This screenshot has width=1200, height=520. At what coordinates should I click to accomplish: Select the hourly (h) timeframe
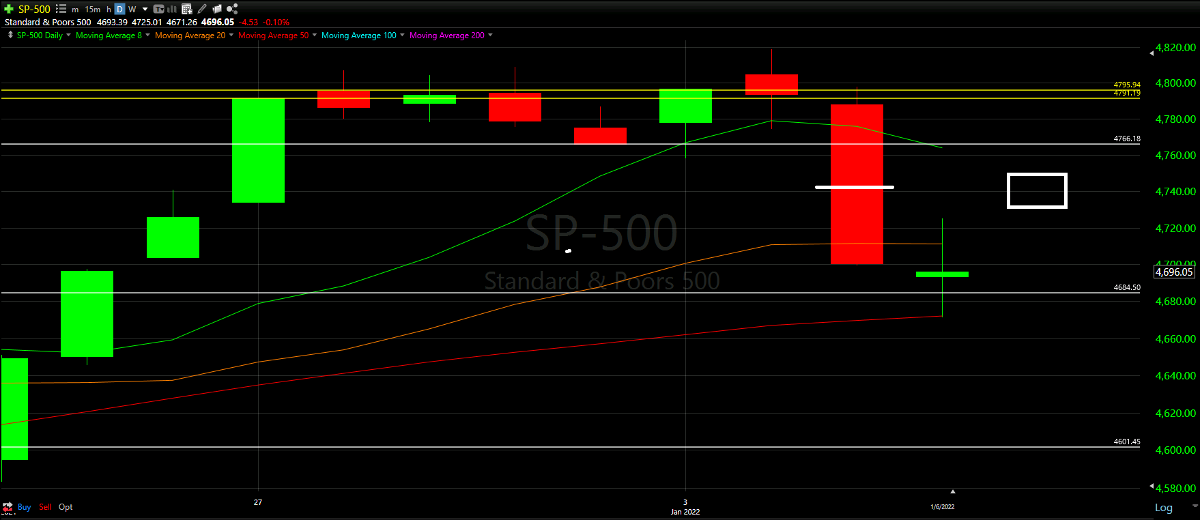(109, 10)
